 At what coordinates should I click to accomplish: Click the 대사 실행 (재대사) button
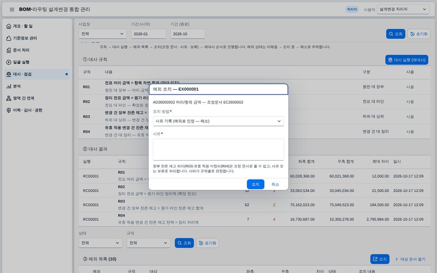click(x=407, y=60)
